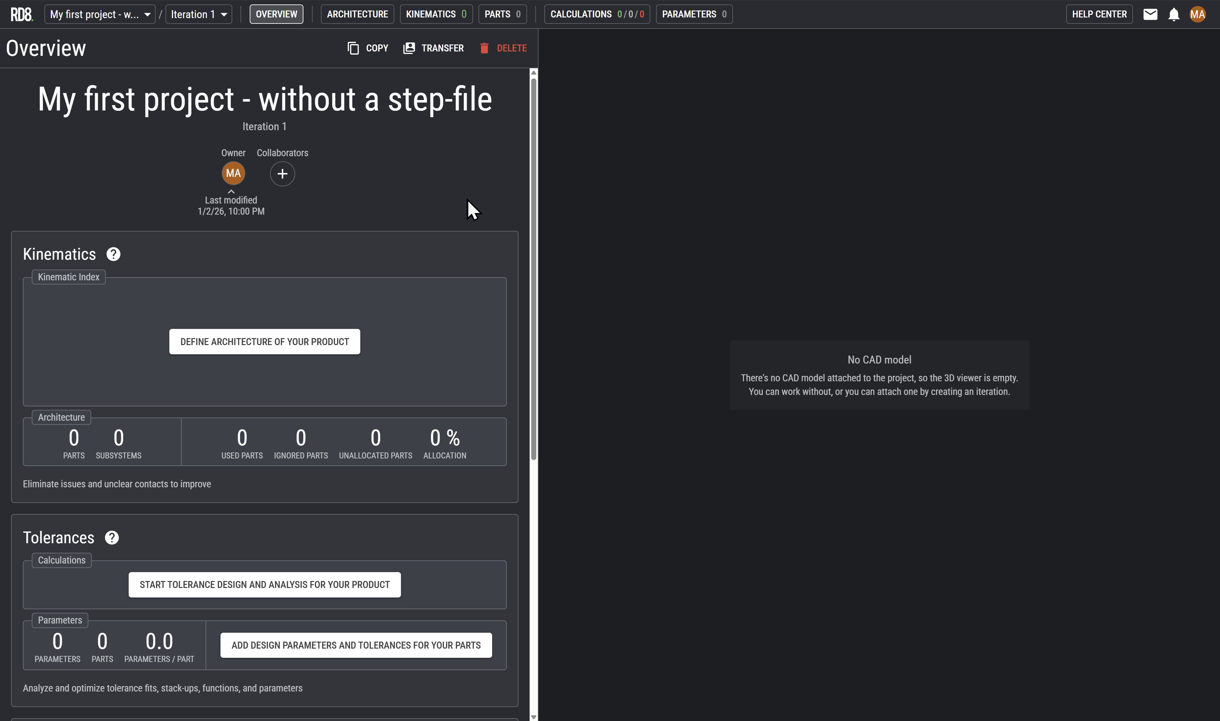
Task: Open the mail envelope icon
Action: click(1150, 15)
